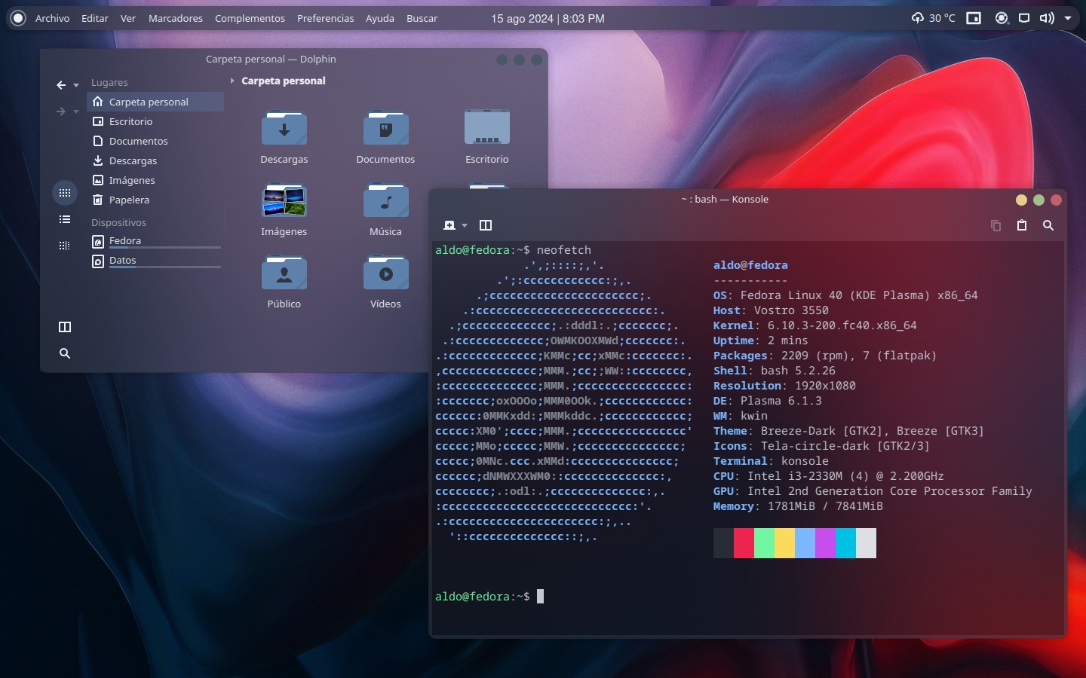Open the clock showing 15 ago 2024
Image resolution: width=1086 pixels, height=678 pixels.
tap(548, 18)
